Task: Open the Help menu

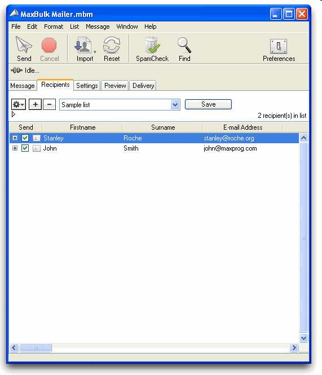Action: pos(150,27)
